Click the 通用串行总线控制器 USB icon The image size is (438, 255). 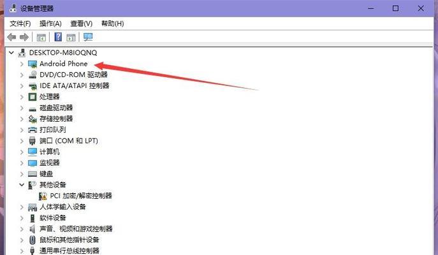33,251
